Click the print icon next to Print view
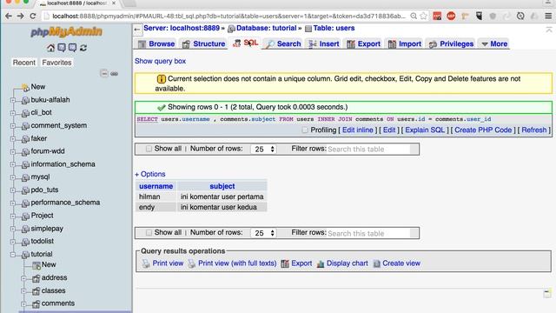Viewport: 556px width, 313px height. [x=146, y=263]
